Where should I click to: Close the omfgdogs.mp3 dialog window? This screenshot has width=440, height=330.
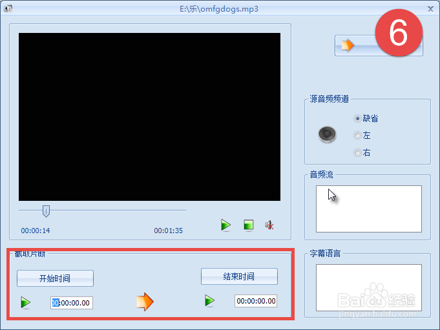point(430,8)
